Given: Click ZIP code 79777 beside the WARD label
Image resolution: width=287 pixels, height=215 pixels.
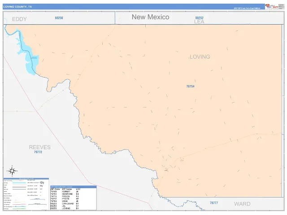Looking at the screenshot, I should 214,203.
